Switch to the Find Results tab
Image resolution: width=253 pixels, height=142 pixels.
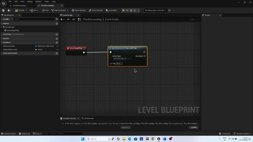[x=88, y=118]
